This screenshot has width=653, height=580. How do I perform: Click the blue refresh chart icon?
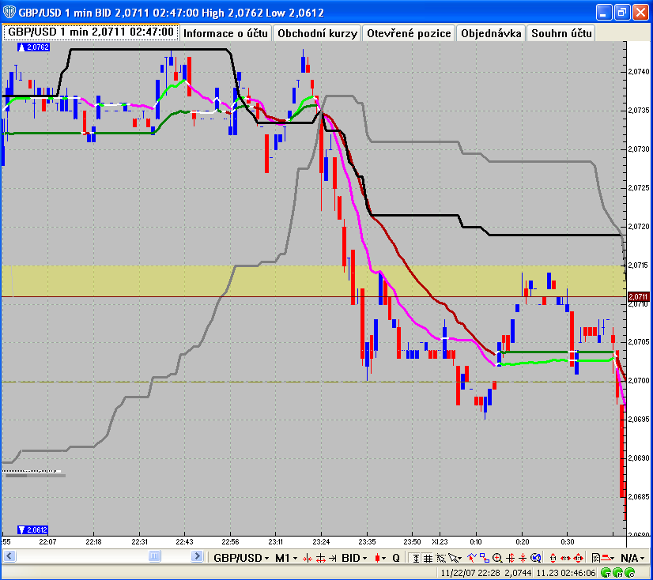pyautogui.click(x=536, y=558)
